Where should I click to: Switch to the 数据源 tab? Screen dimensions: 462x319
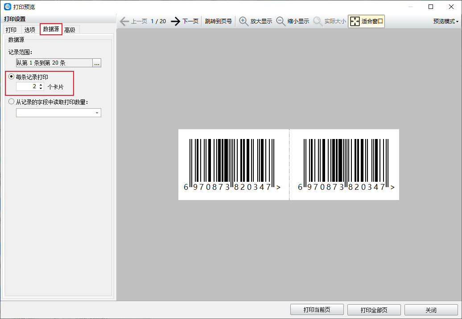pyautogui.click(x=51, y=29)
